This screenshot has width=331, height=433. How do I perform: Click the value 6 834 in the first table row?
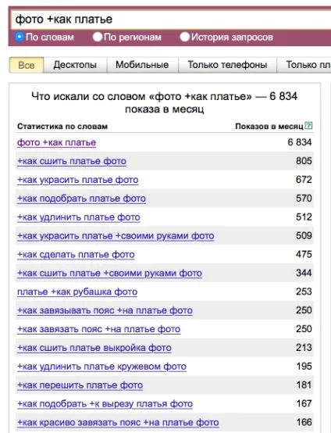tap(300, 142)
